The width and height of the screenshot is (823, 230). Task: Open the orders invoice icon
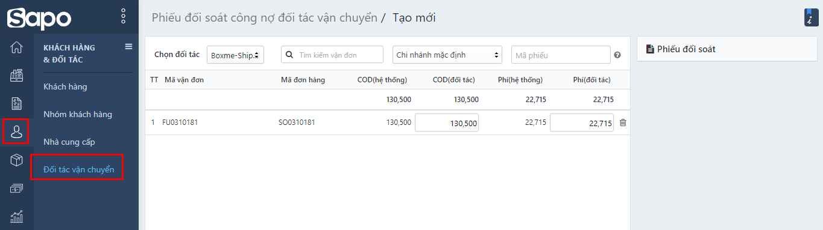17,103
